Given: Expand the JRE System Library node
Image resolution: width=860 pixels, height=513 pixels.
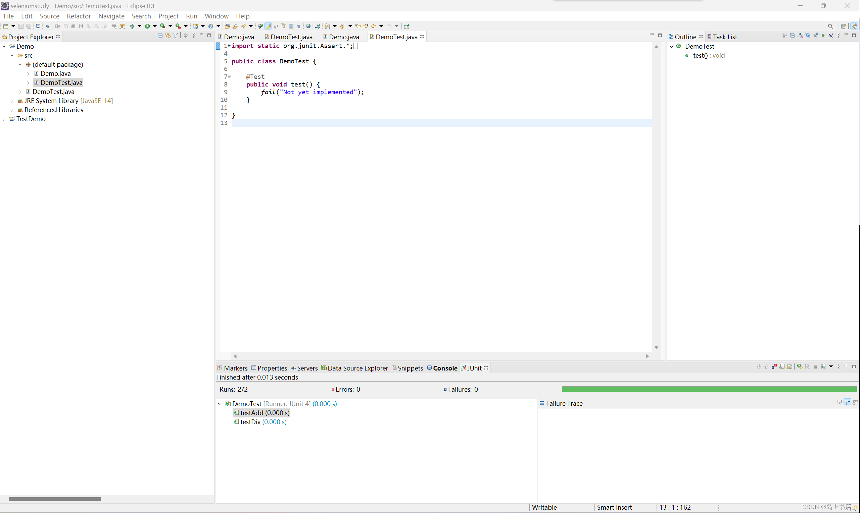Looking at the screenshot, I should (x=12, y=101).
